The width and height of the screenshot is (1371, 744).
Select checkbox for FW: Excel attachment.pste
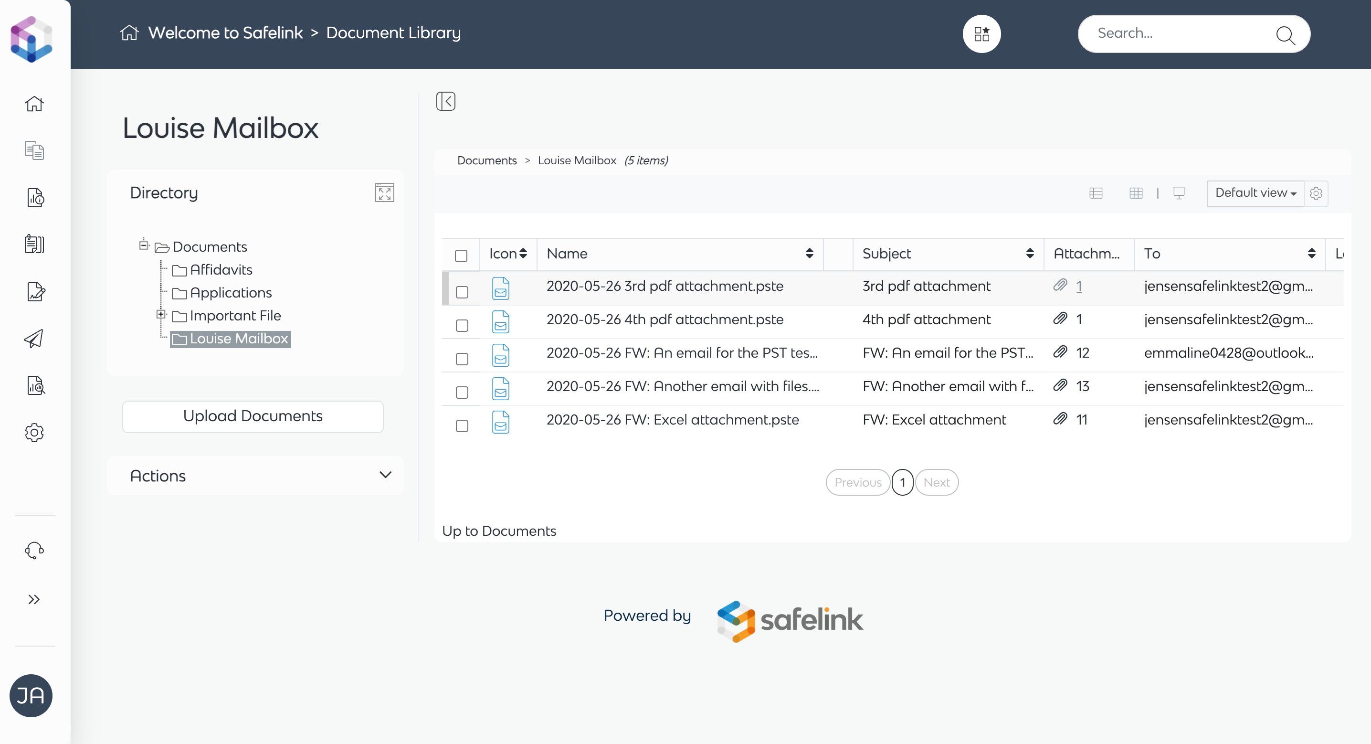462,425
